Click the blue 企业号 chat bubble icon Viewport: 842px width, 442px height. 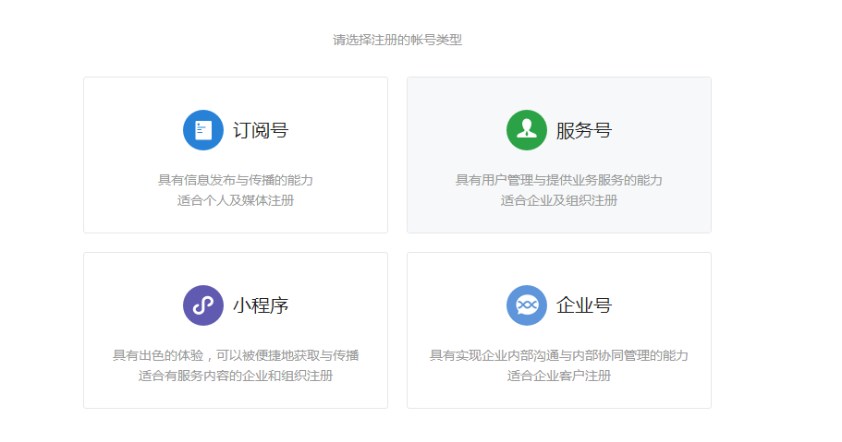pyautogui.click(x=526, y=305)
